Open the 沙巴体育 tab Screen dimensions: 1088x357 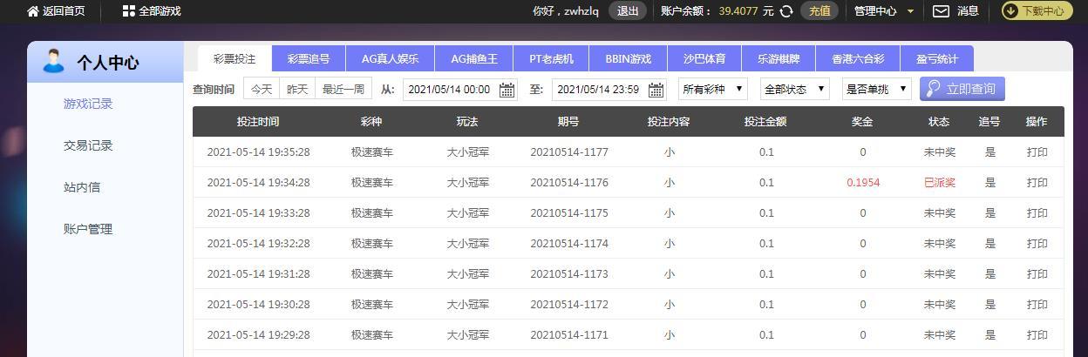coord(704,59)
